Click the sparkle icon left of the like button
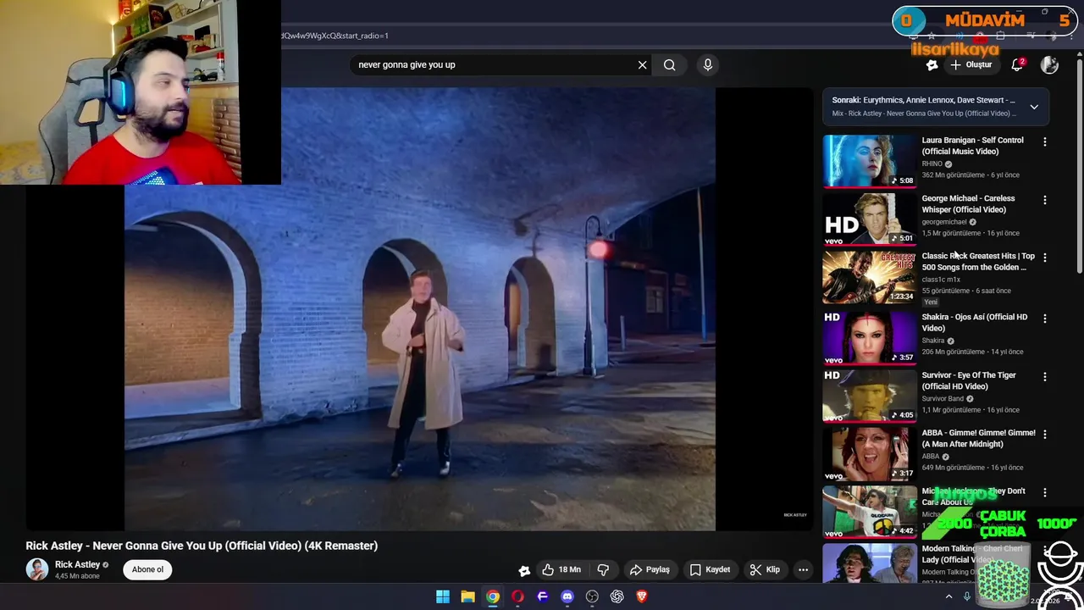 (524, 570)
